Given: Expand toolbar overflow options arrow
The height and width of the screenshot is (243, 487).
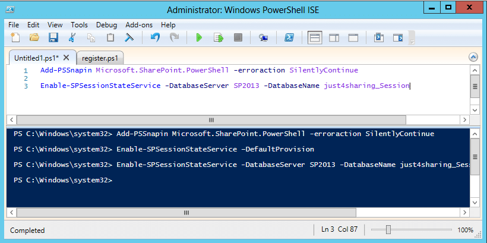Looking at the screenshot, I should 412,42.
